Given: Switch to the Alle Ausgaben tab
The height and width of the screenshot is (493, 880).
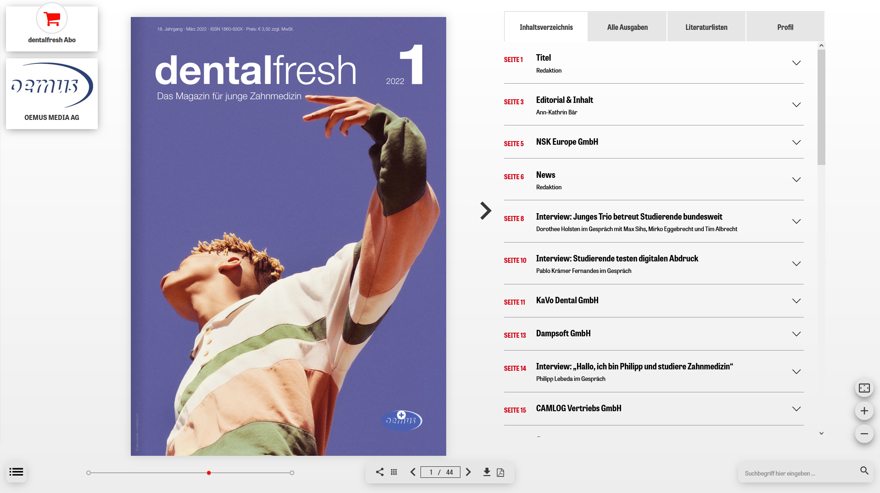Looking at the screenshot, I should pos(627,27).
